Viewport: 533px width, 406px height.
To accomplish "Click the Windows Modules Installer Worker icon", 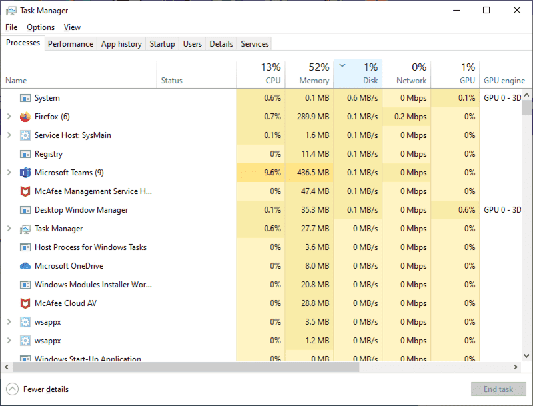I will tap(25, 285).
